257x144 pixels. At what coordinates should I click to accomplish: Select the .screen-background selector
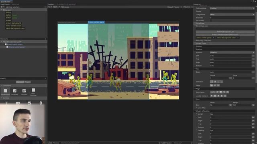[x=13, y=23]
